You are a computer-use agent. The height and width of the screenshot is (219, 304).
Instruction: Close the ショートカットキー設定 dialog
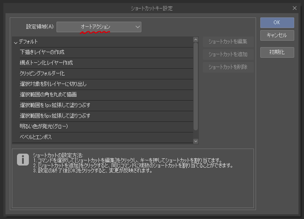(295, 8)
